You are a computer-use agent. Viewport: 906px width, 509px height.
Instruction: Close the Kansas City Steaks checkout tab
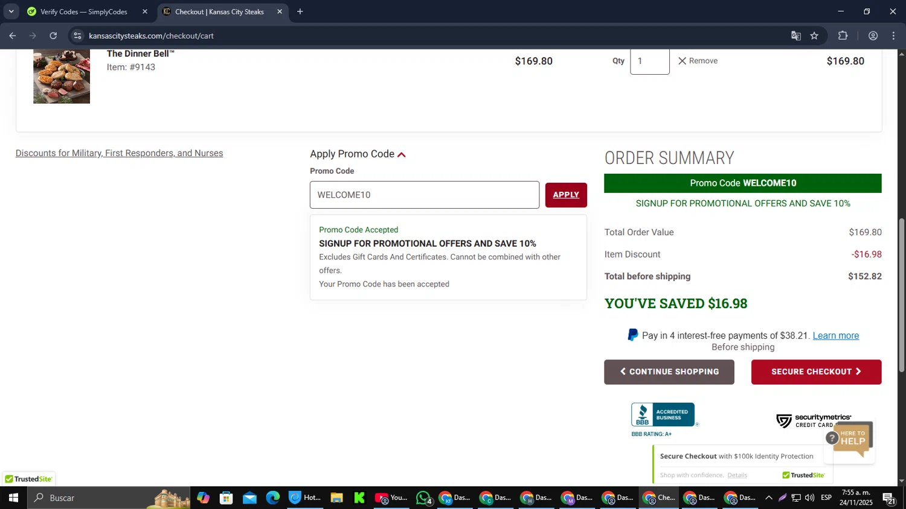(x=280, y=11)
